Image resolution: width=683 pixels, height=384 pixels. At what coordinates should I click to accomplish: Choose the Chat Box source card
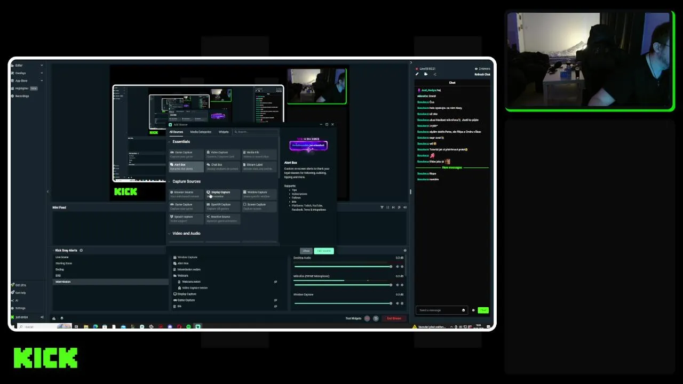223,167
